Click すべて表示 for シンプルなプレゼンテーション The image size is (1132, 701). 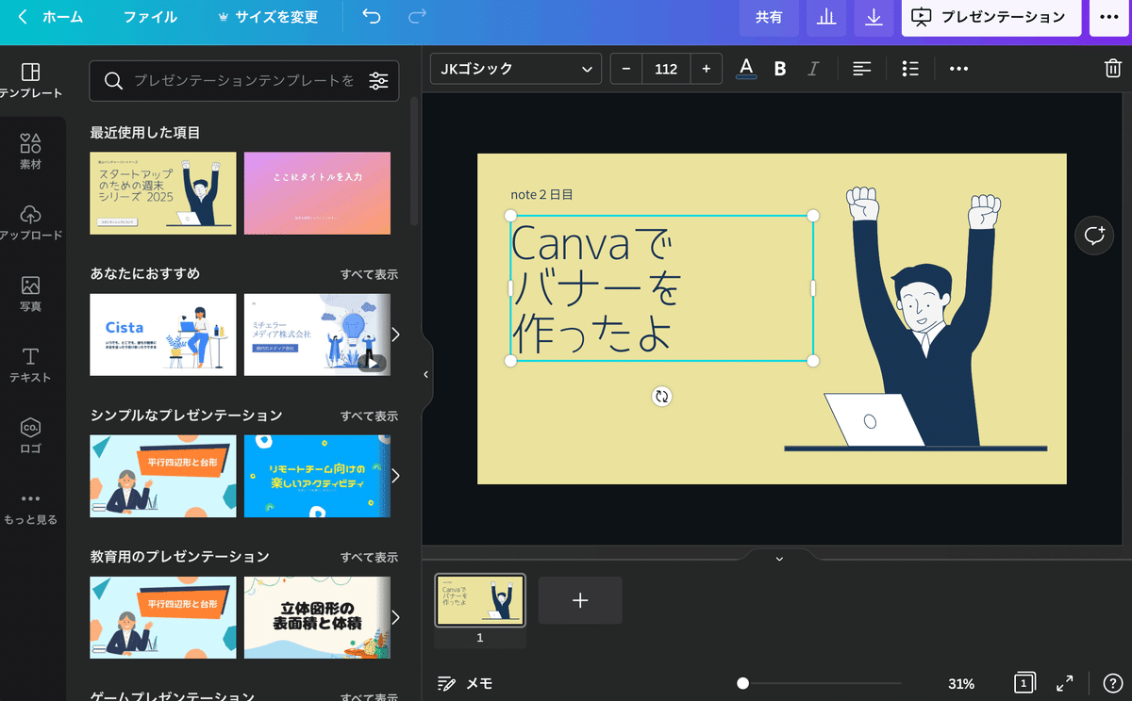coord(369,416)
